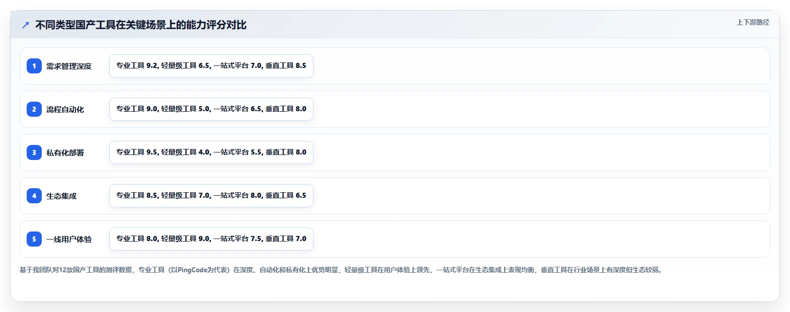The width and height of the screenshot is (790, 312).
Task: Click the 私有化部署 row label
Action: click(x=65, y=152)
